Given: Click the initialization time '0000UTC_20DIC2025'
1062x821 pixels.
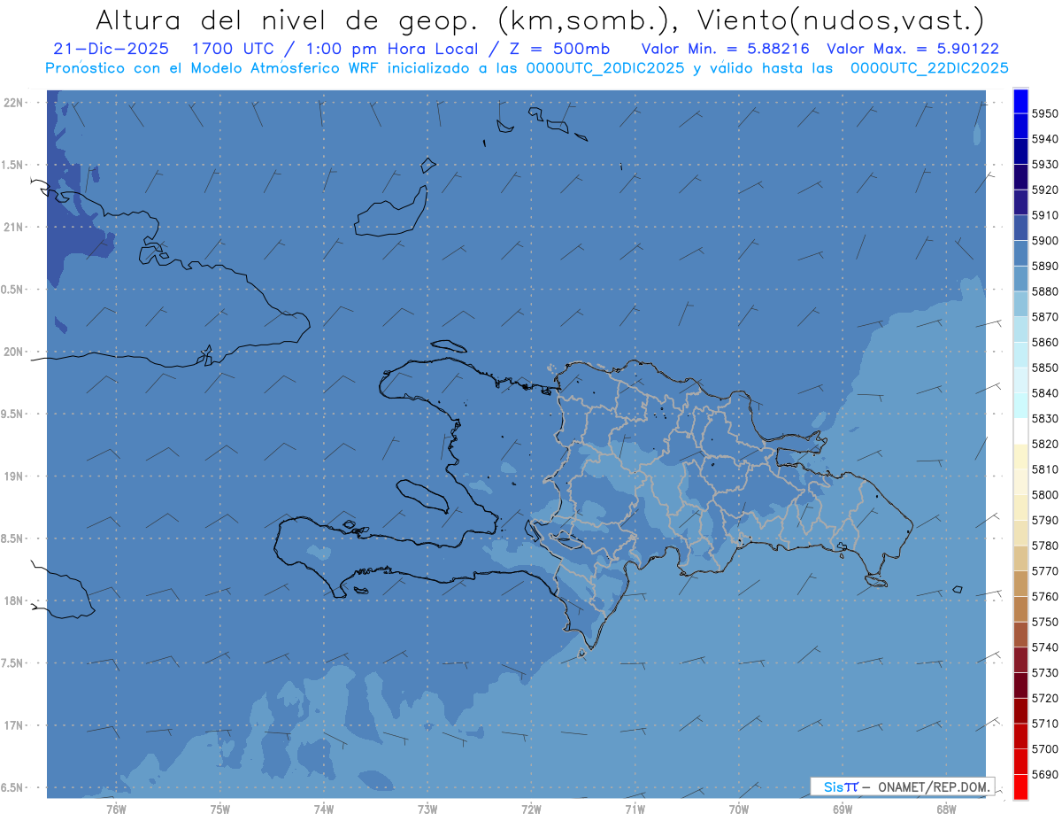Looking at the screenshot, I should (x=604, y=68).
